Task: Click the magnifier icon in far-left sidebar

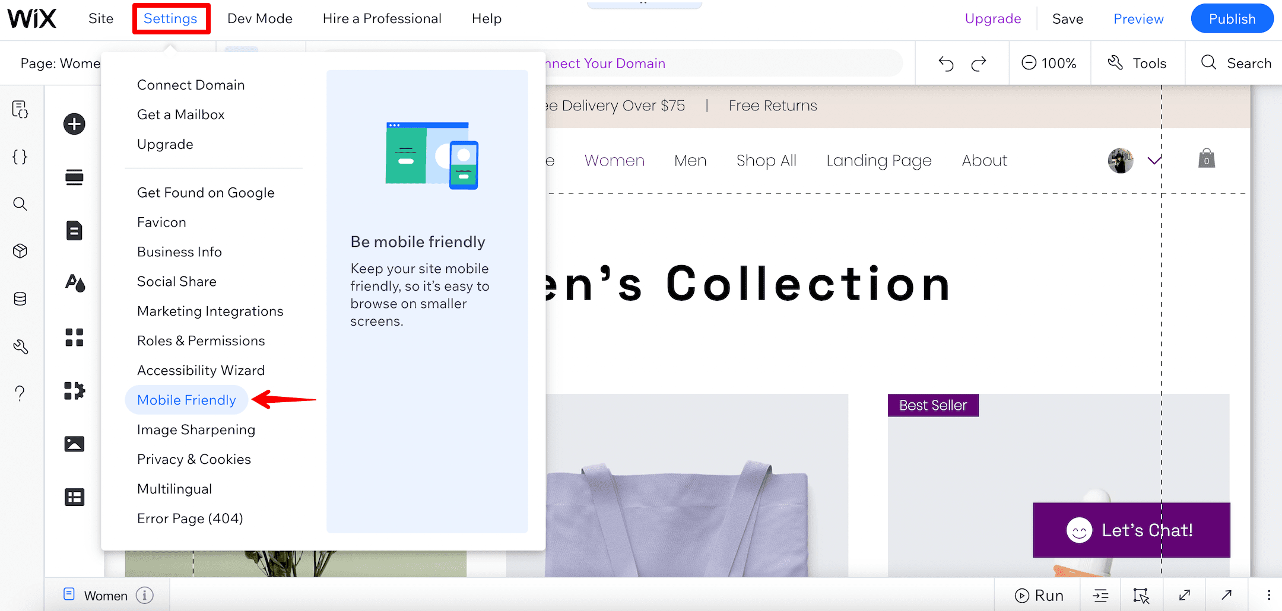Action: coord(20,204)
